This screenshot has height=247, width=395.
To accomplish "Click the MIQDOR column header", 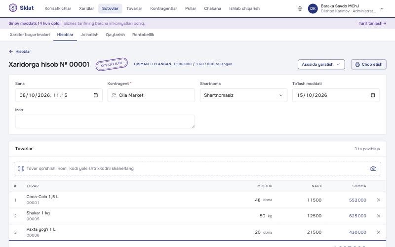I will tap(265, 186).
